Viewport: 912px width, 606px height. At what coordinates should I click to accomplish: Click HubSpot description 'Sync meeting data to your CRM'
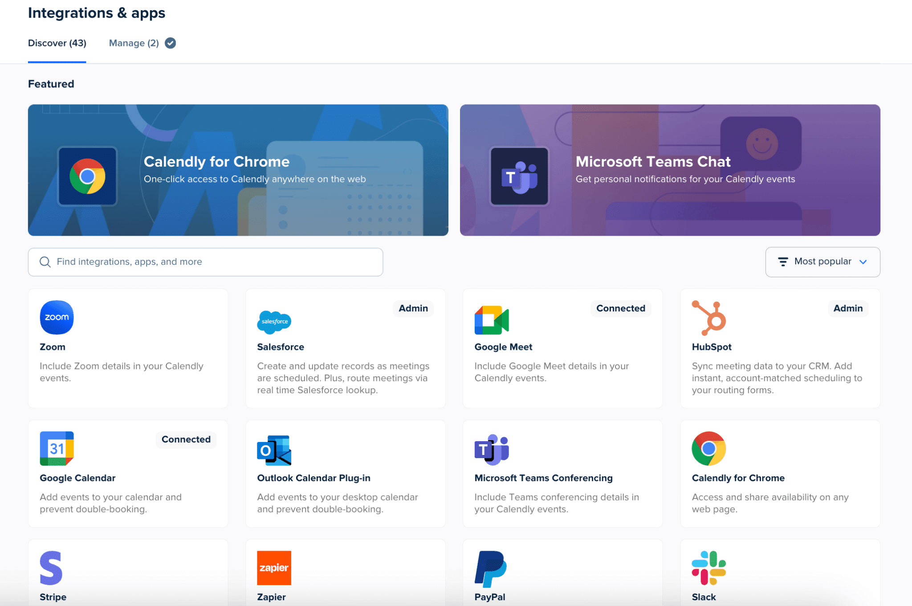(777, 378)
